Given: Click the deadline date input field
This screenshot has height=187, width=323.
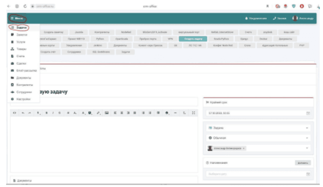Looking at the screenshot, I should tap(258, 113).
